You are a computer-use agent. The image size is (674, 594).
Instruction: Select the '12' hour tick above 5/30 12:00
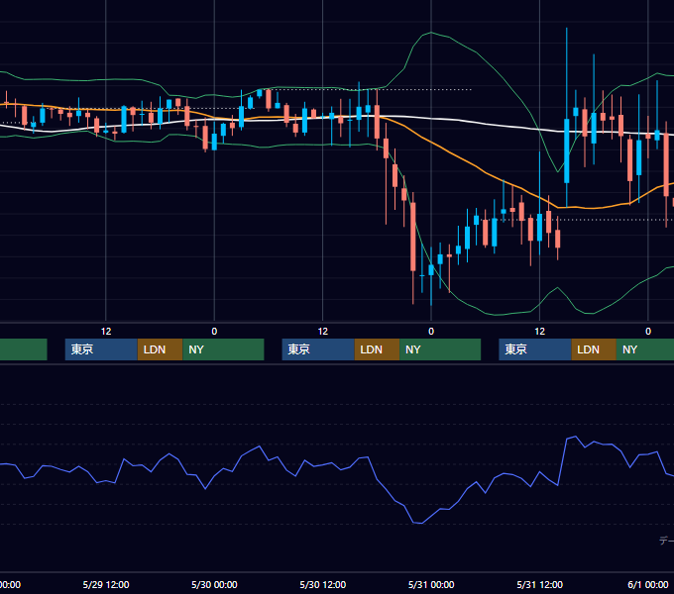click(323, 332)
